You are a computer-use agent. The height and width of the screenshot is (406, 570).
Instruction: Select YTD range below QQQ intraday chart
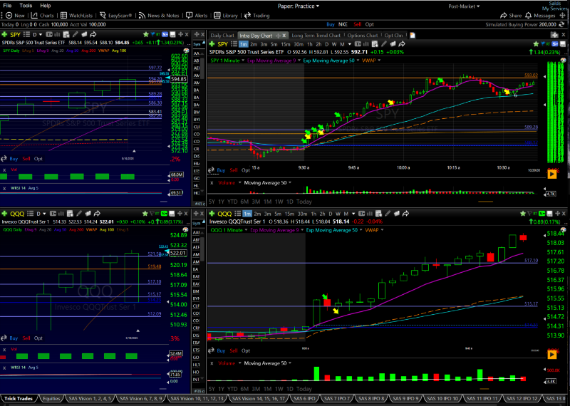232,389
